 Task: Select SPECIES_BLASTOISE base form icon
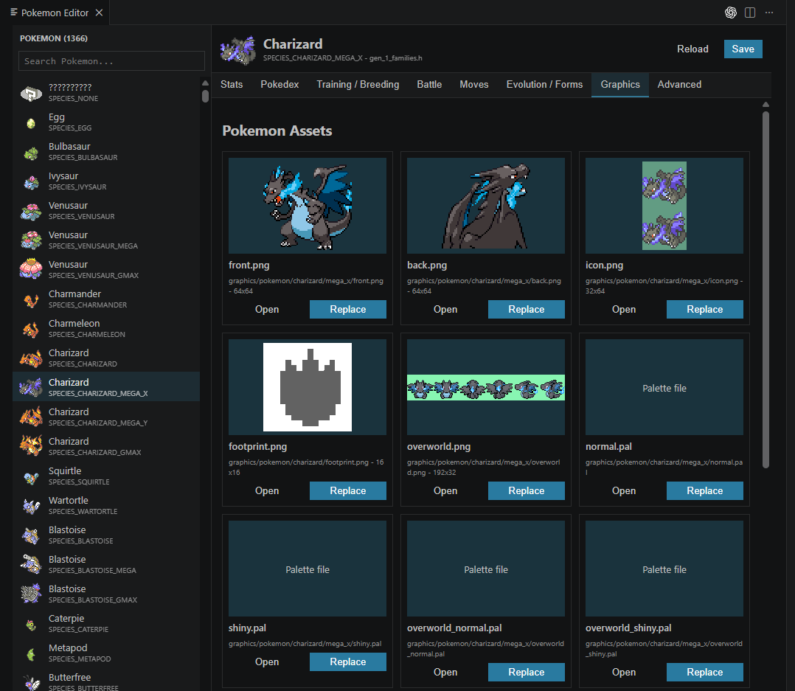[31, 536]
